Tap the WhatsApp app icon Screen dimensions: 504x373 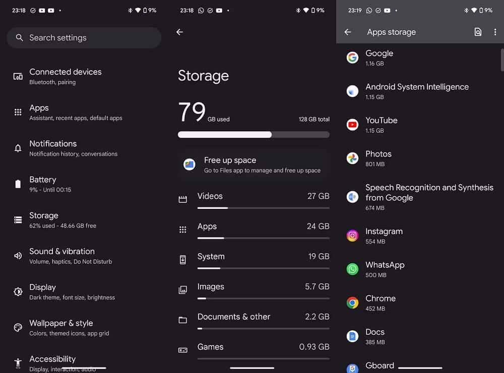click(x=352, y=269)
